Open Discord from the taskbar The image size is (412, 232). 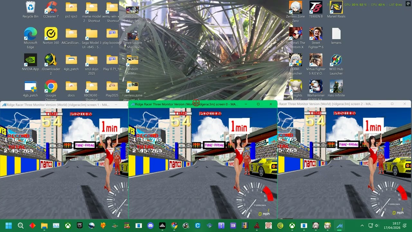150,226
